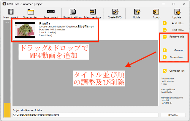Open the Guide from the toolbar
Viewport: 190px width, 121px height.
(x=137, y=12)
